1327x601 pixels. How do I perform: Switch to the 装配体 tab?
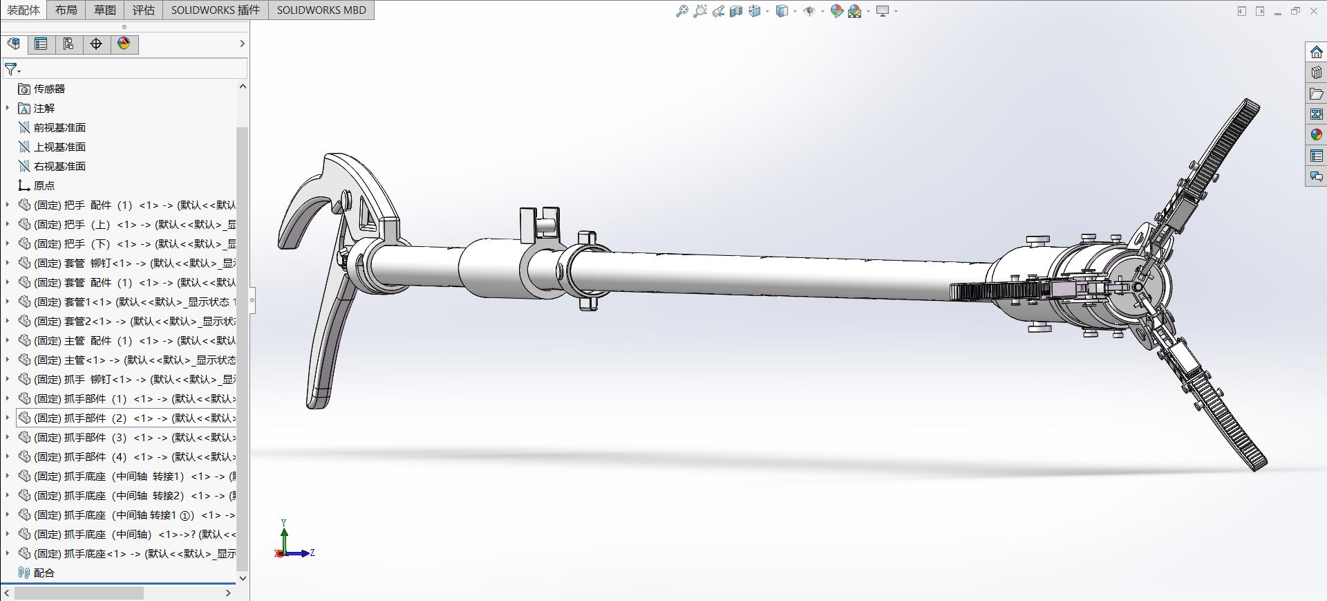(x=23, y=10)
